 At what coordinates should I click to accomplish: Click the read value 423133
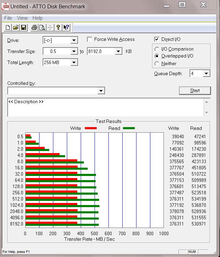tap(199, 161)
